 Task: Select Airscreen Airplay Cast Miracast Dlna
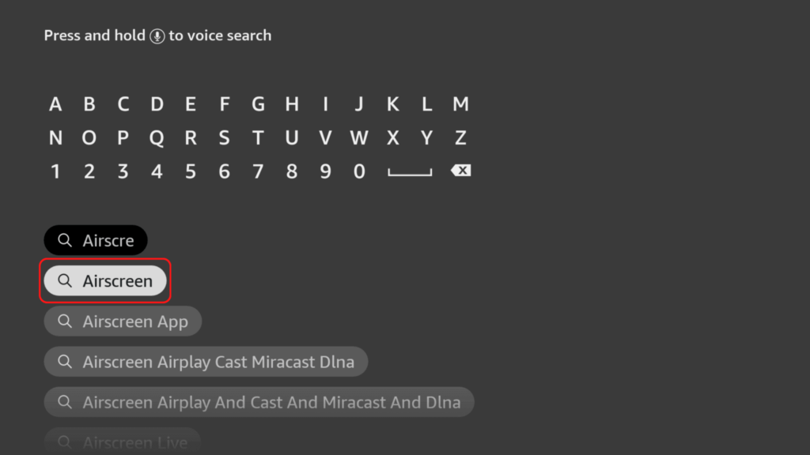206,362
